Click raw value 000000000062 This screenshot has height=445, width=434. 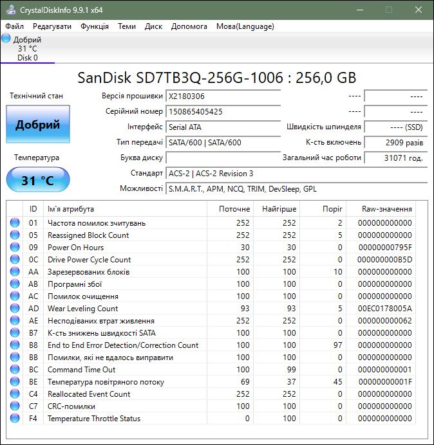pos(385,321)
